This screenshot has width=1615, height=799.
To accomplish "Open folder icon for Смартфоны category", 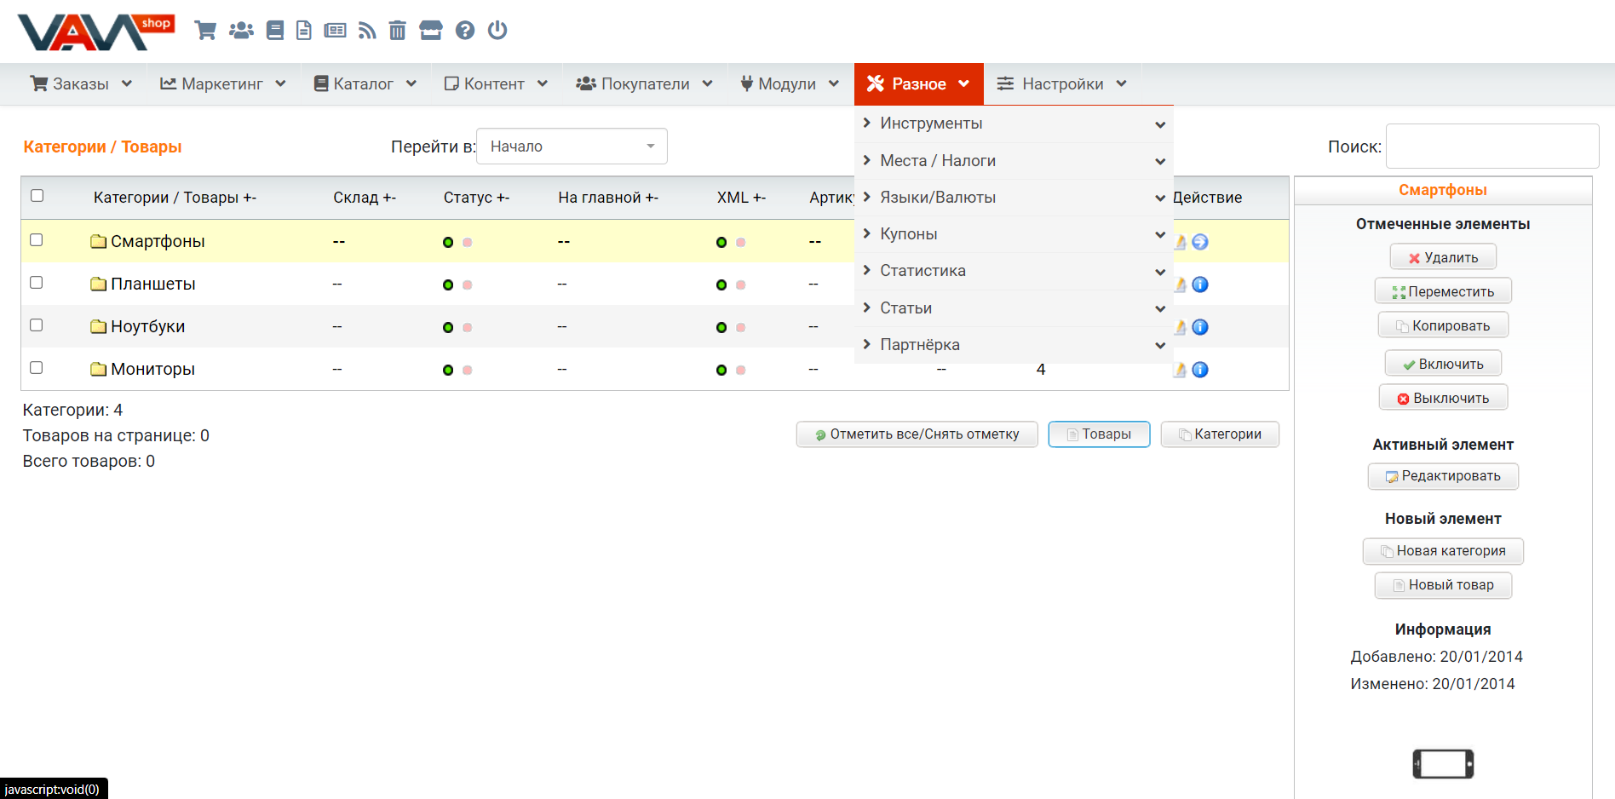I will 99,242.
